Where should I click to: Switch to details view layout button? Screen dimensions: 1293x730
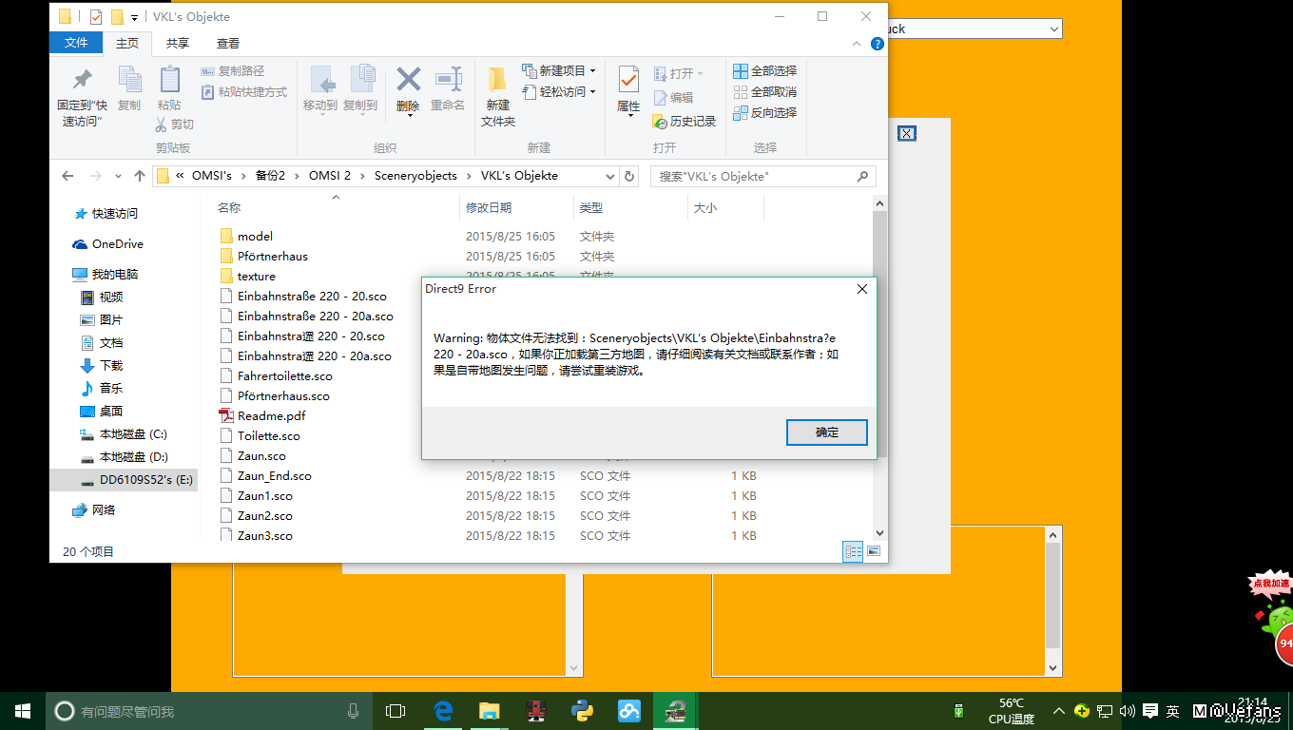pyautogui.click(x=853, y=551)
